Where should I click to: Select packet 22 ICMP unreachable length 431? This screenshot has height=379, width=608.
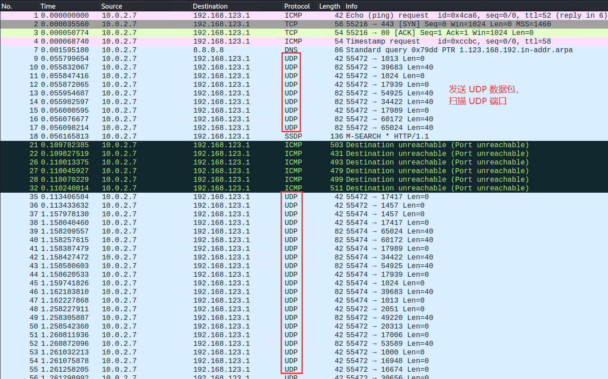coord(304,154)
